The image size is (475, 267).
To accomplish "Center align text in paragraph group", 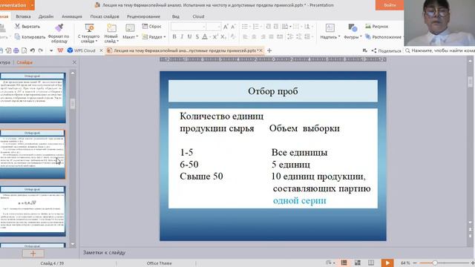I will [254, 36].
